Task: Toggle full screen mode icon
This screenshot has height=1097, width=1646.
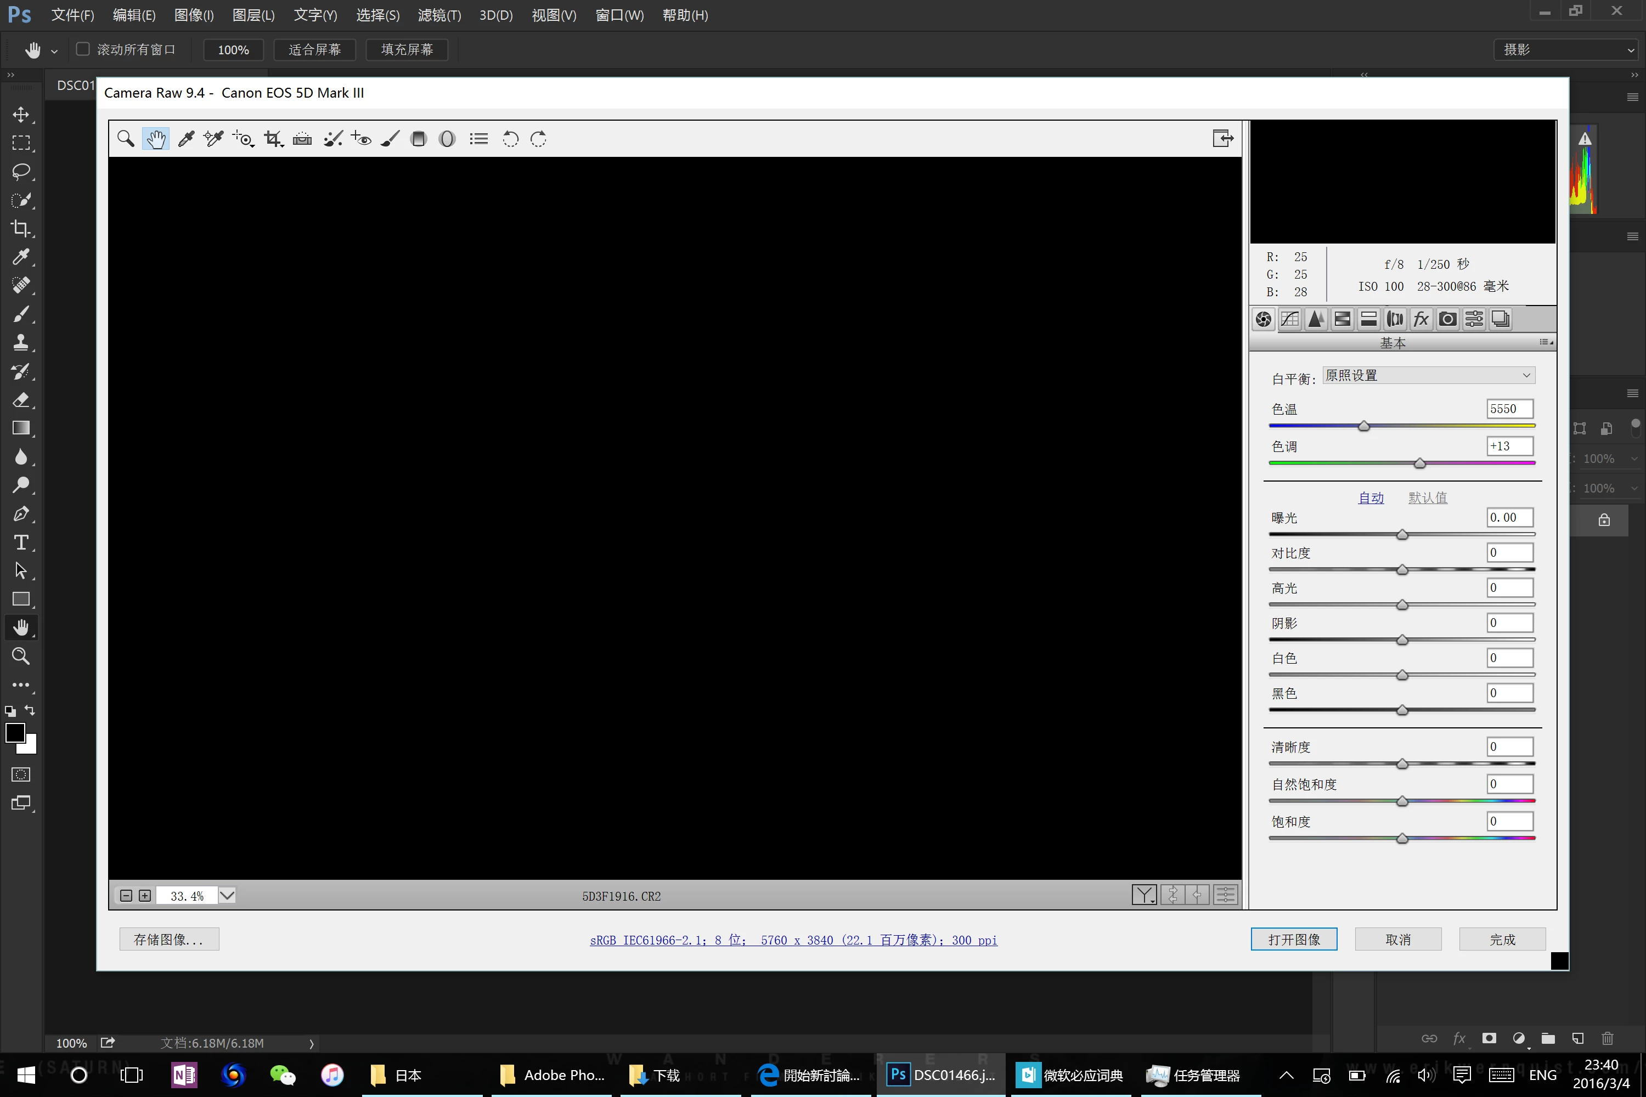Action: coord(1222,139)
